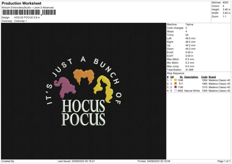Click 'Wilcom EmbroideryStudio – Level 3 Advanced' text
The image size is (232, 164).
(27, 8)
